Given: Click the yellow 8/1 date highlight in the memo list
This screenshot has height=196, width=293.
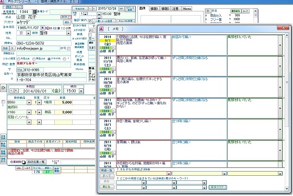Looking at the screenshot, I should [x=108, y=41].
